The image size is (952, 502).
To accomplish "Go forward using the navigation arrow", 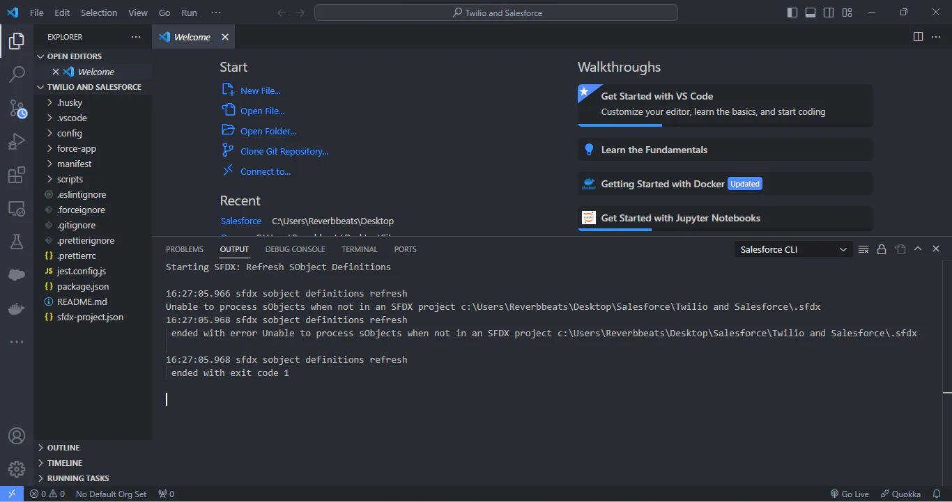I will 300,13.
